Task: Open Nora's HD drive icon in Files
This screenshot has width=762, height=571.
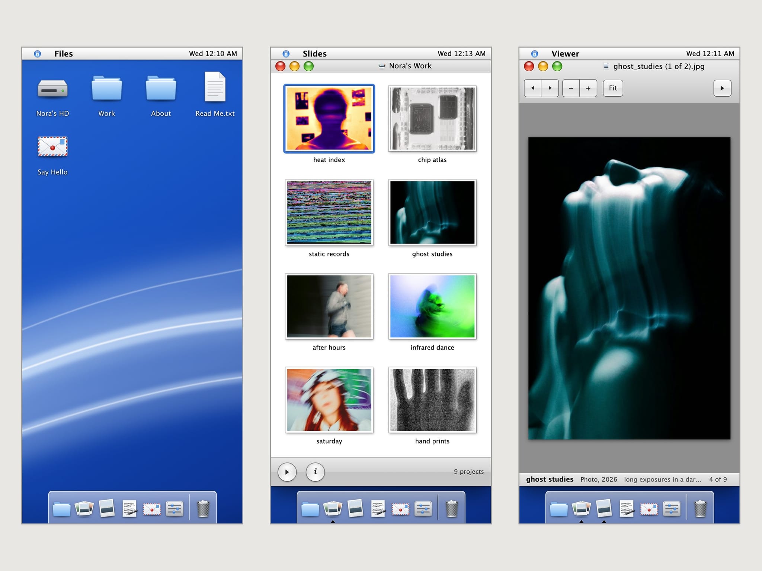Action: pyautogui.click(x=52, y=89)
